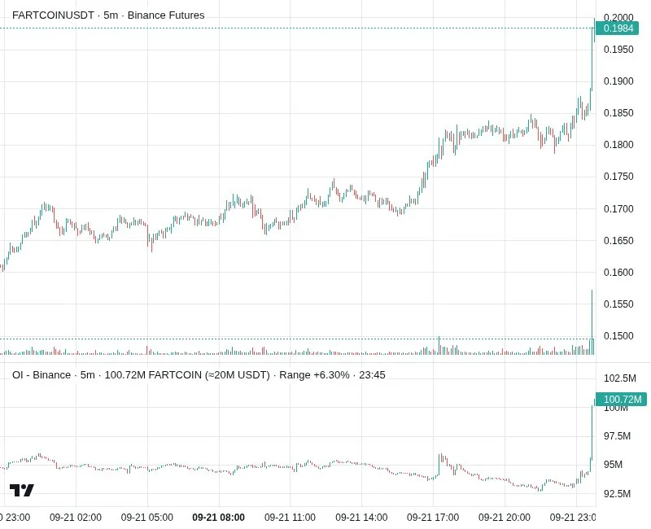Screen dimensions: 651x529
Task: Click the bold 09-21 08:00 time label
Action: tap(218, 518)
